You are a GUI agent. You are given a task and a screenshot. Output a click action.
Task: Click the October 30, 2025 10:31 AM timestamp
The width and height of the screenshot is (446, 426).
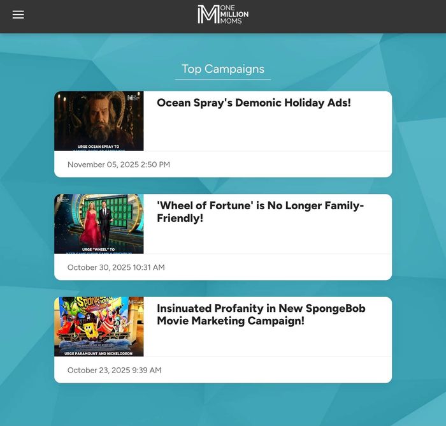pyautogui.click(x=116, y=267)
